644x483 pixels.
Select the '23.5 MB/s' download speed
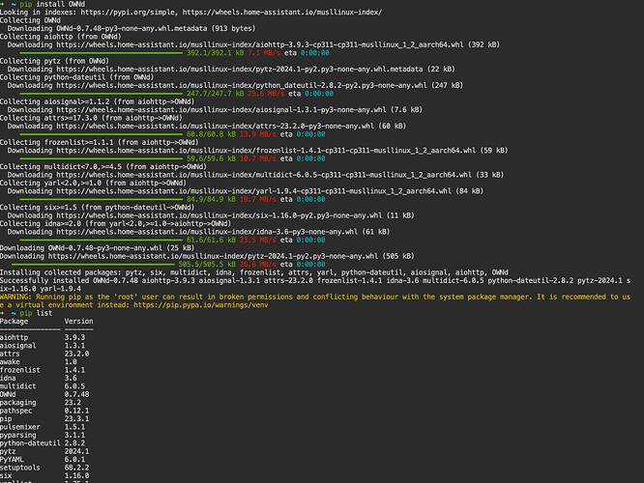258,241
